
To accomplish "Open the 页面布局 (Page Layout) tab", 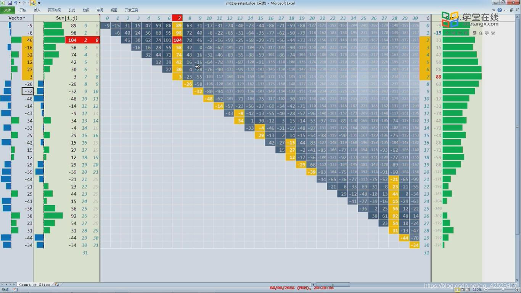I will pyautogui.click(x=54, y=10).
